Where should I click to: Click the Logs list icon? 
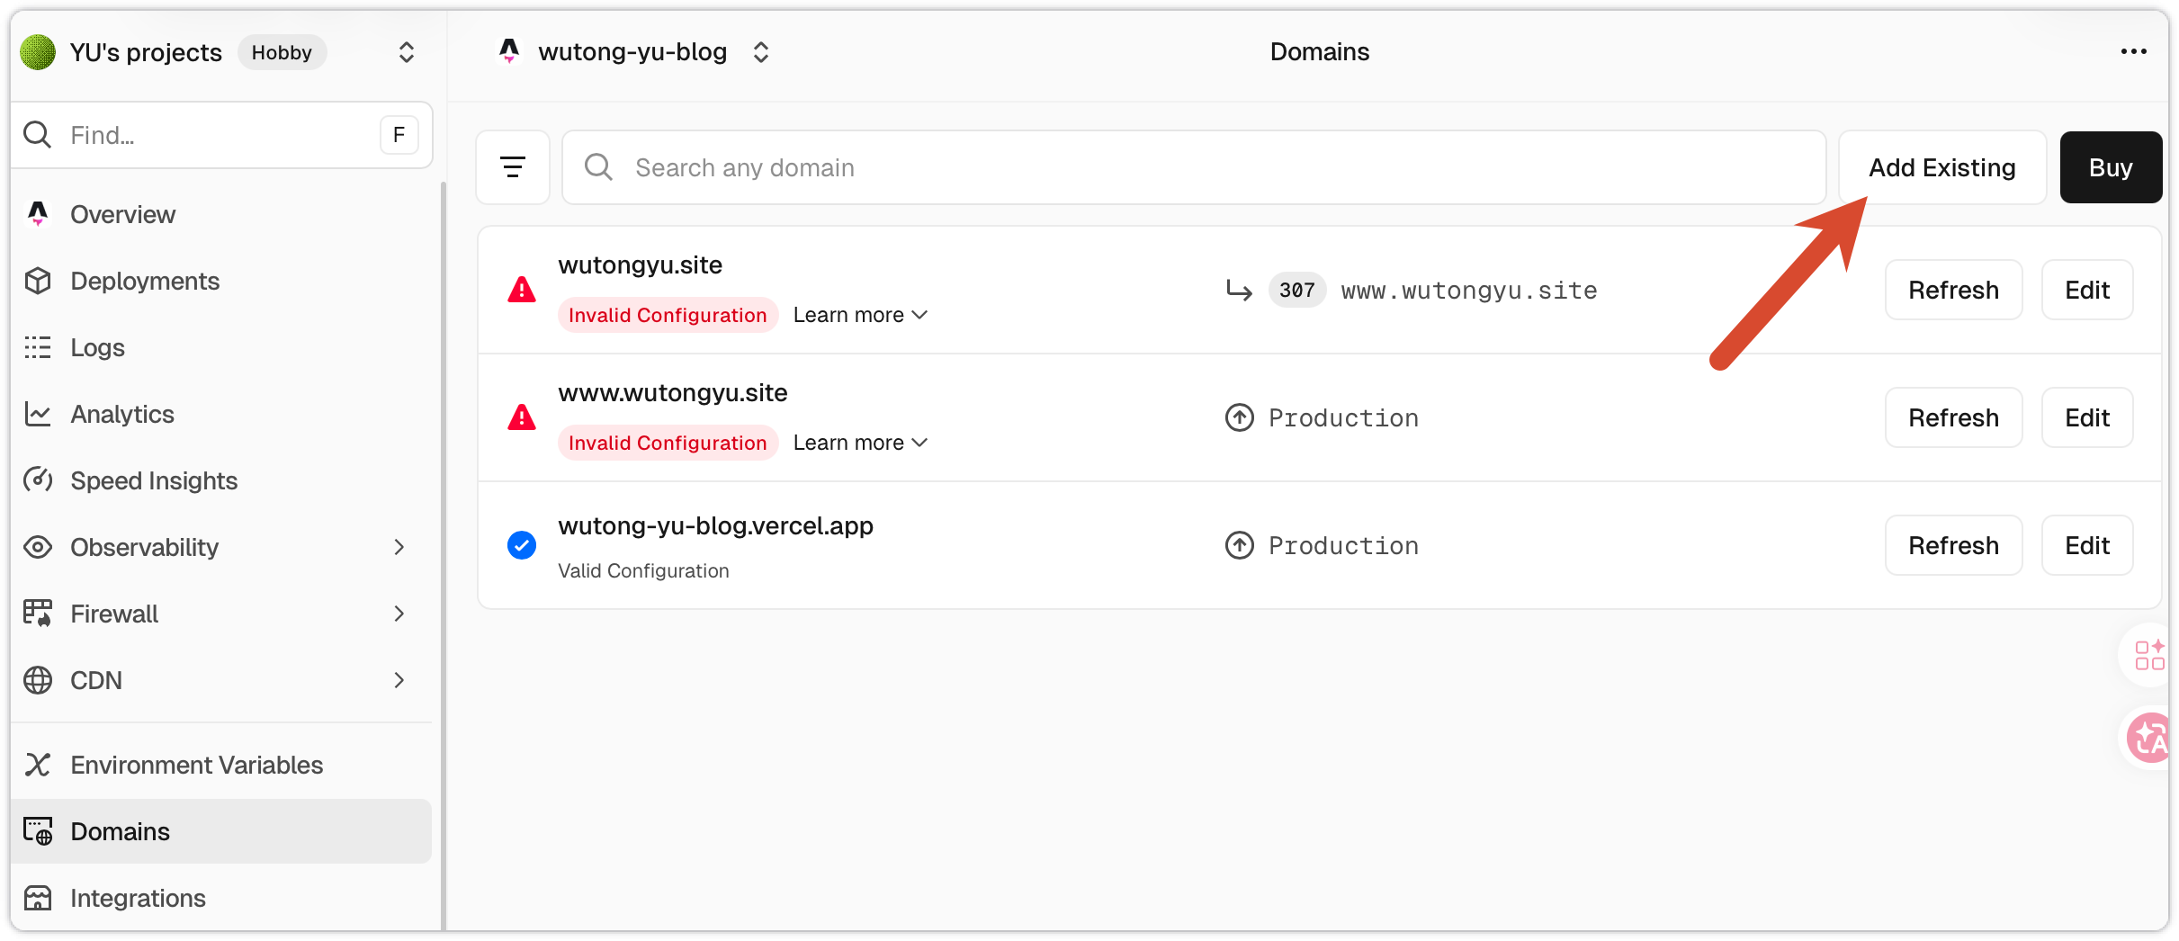tap(38, 347)
